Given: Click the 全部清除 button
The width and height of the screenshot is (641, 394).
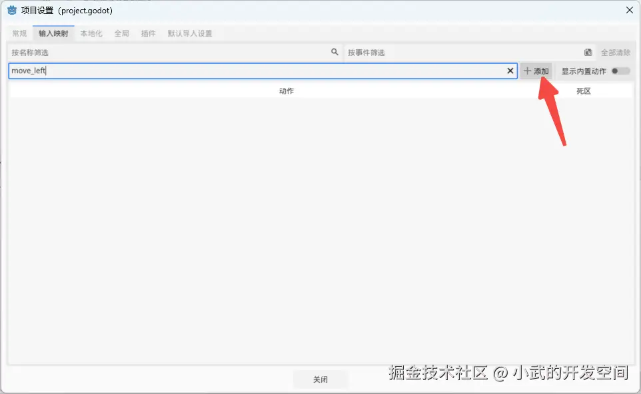Looking at the screenshot, I should (x=615, y=52).
